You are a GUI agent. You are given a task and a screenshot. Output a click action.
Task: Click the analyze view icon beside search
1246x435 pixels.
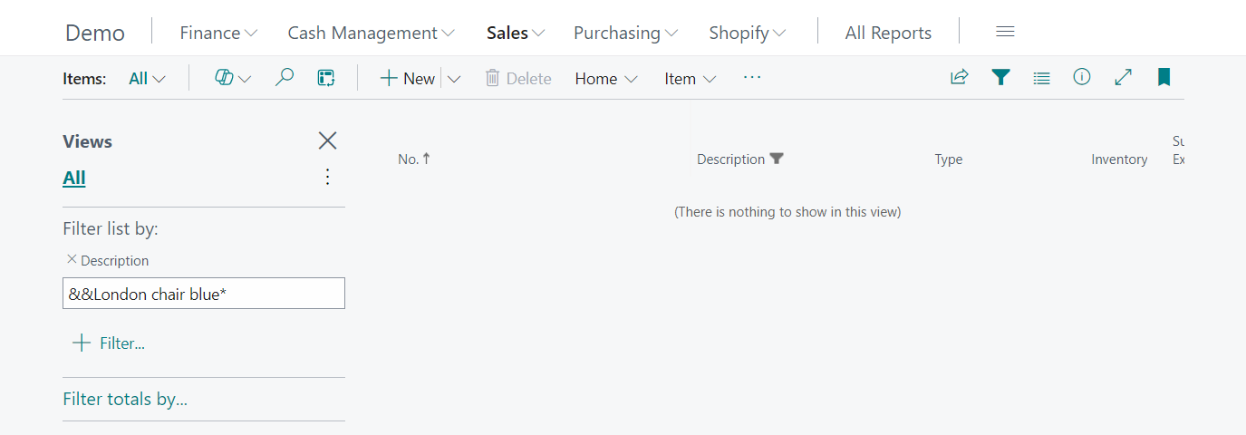pos(326,78)
